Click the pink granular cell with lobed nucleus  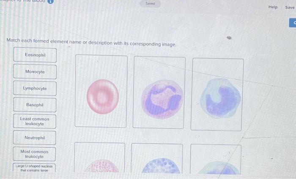pyautogui.click(x=159, y=92)
